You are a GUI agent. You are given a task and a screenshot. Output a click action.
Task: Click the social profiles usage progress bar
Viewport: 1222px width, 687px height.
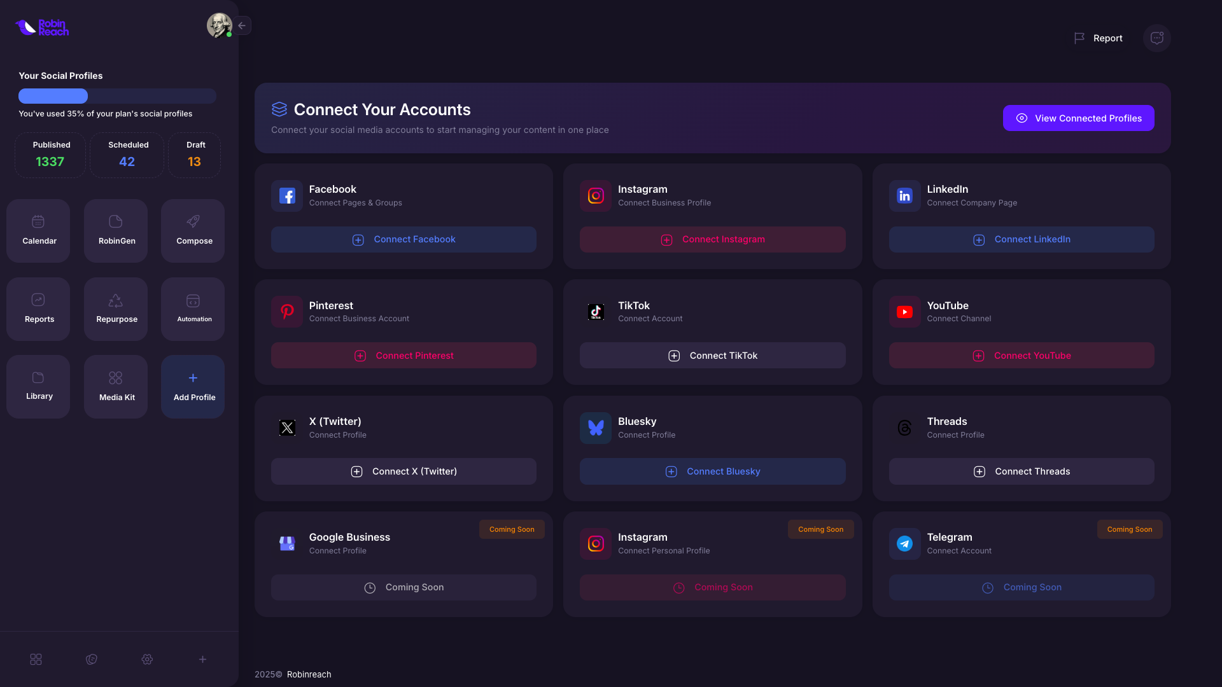(x=117, y=96)
